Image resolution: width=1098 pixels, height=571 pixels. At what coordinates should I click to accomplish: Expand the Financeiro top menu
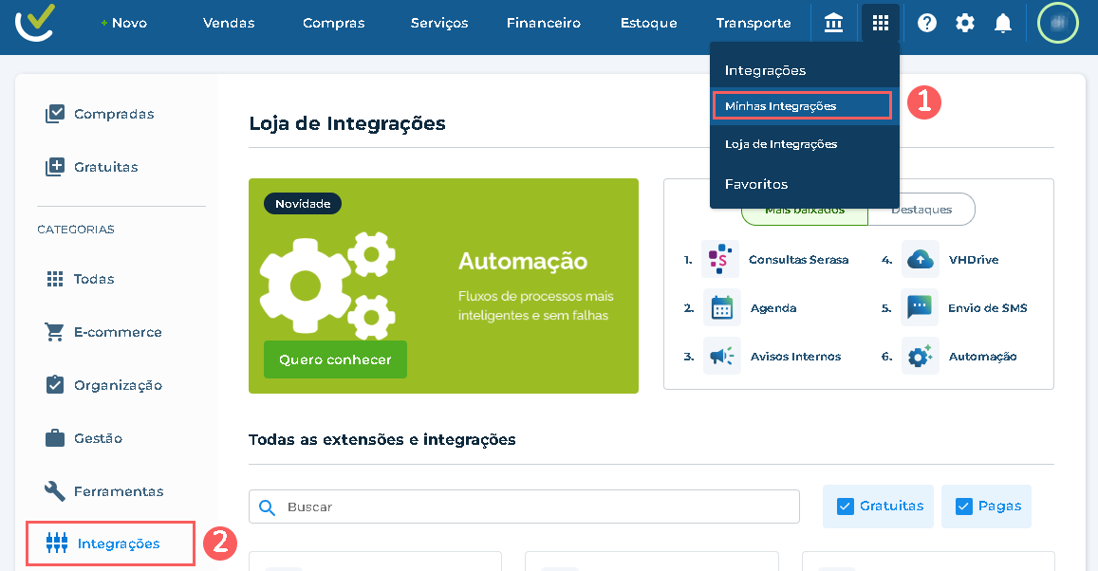(x=544, y=23)
